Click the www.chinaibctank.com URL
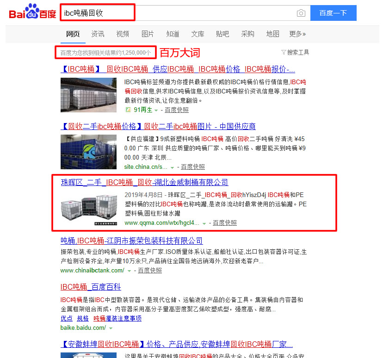The image size is (383, 358). (93, 270)
